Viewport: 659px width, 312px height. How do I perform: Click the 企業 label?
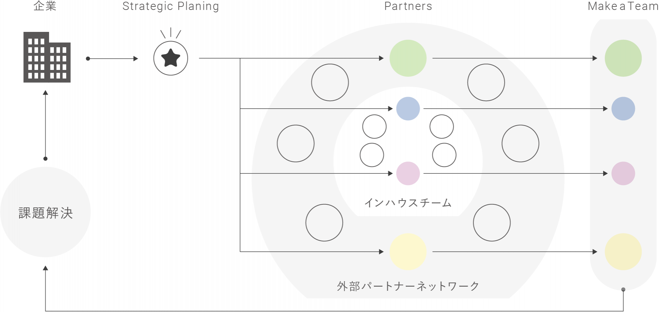pyautogui.click(x=45, y=6)
